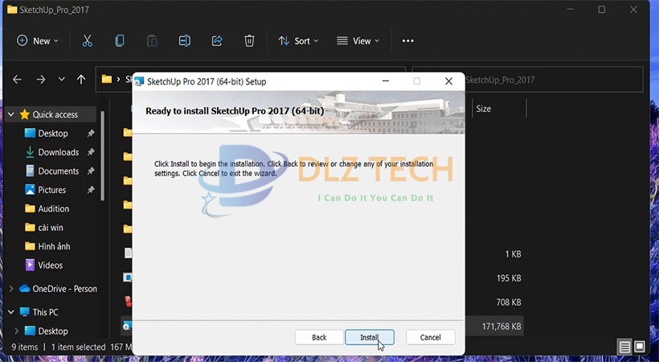Viewport: 659px width, 362px height.
Task: Go up one folder level arrow
Action: (x=81, y=80)
